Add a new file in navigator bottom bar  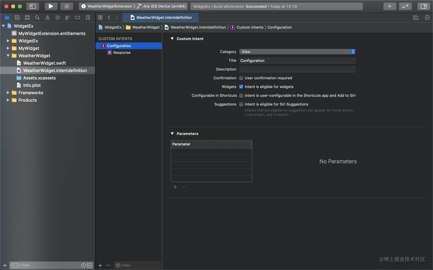point(5,265)
